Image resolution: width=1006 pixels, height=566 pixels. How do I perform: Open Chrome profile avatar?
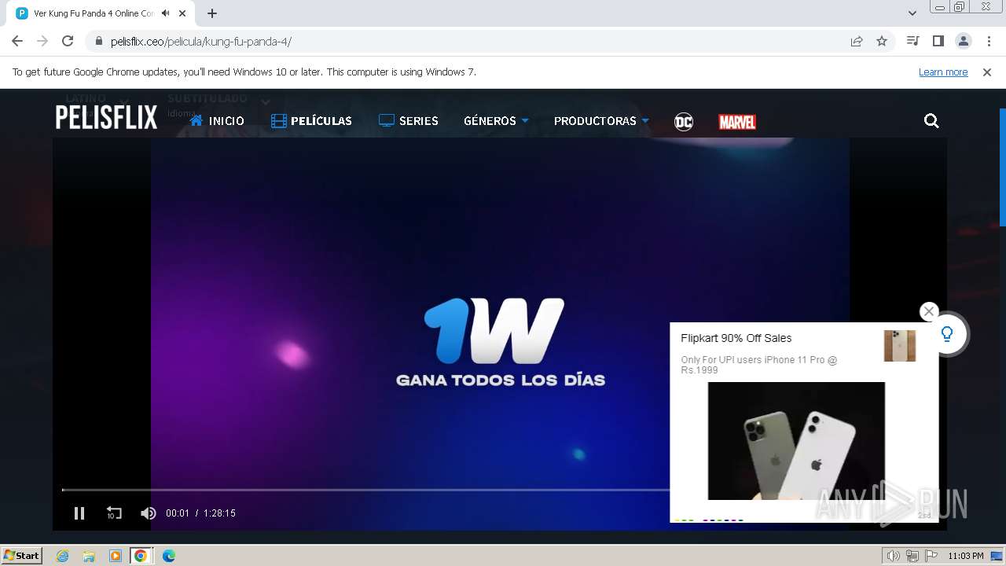pyautogui.click(x=963, y=42)
